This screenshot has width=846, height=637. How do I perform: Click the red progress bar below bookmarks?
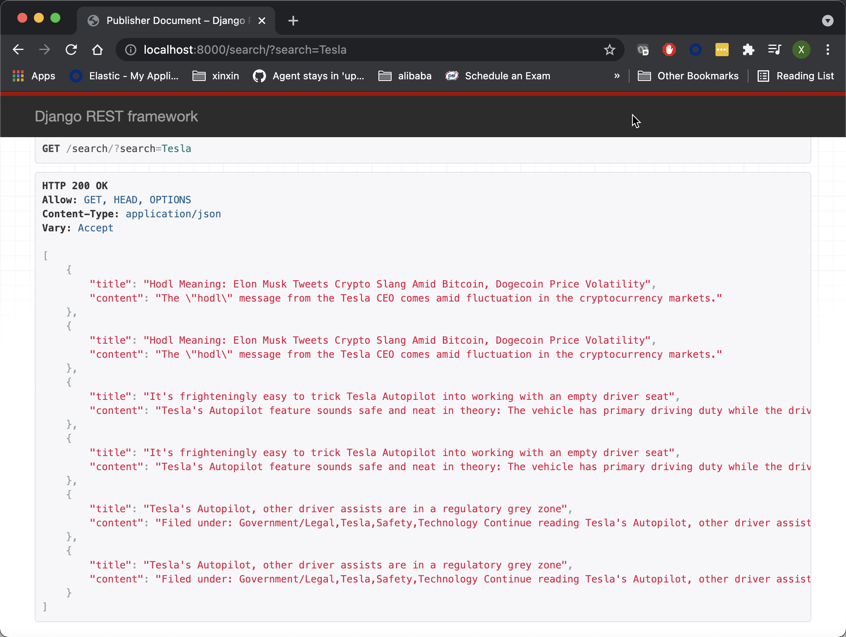click(423, 94)
